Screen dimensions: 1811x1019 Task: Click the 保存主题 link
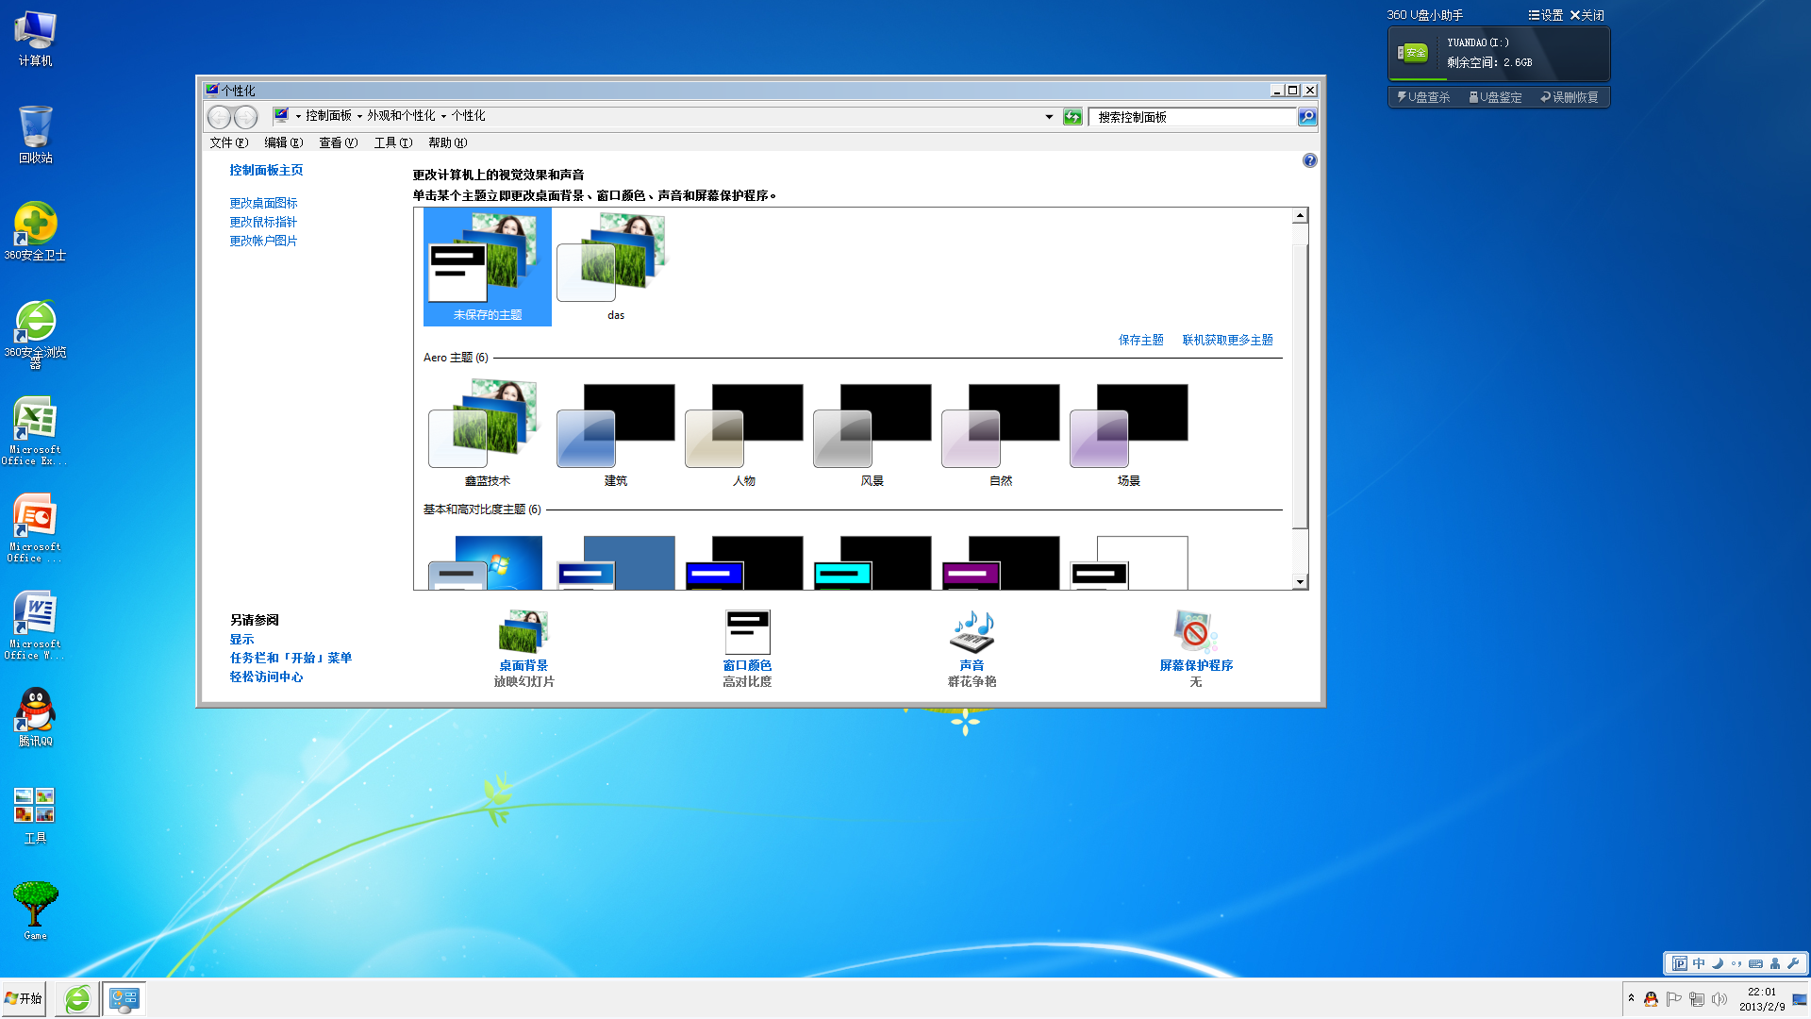[1140, 340]
